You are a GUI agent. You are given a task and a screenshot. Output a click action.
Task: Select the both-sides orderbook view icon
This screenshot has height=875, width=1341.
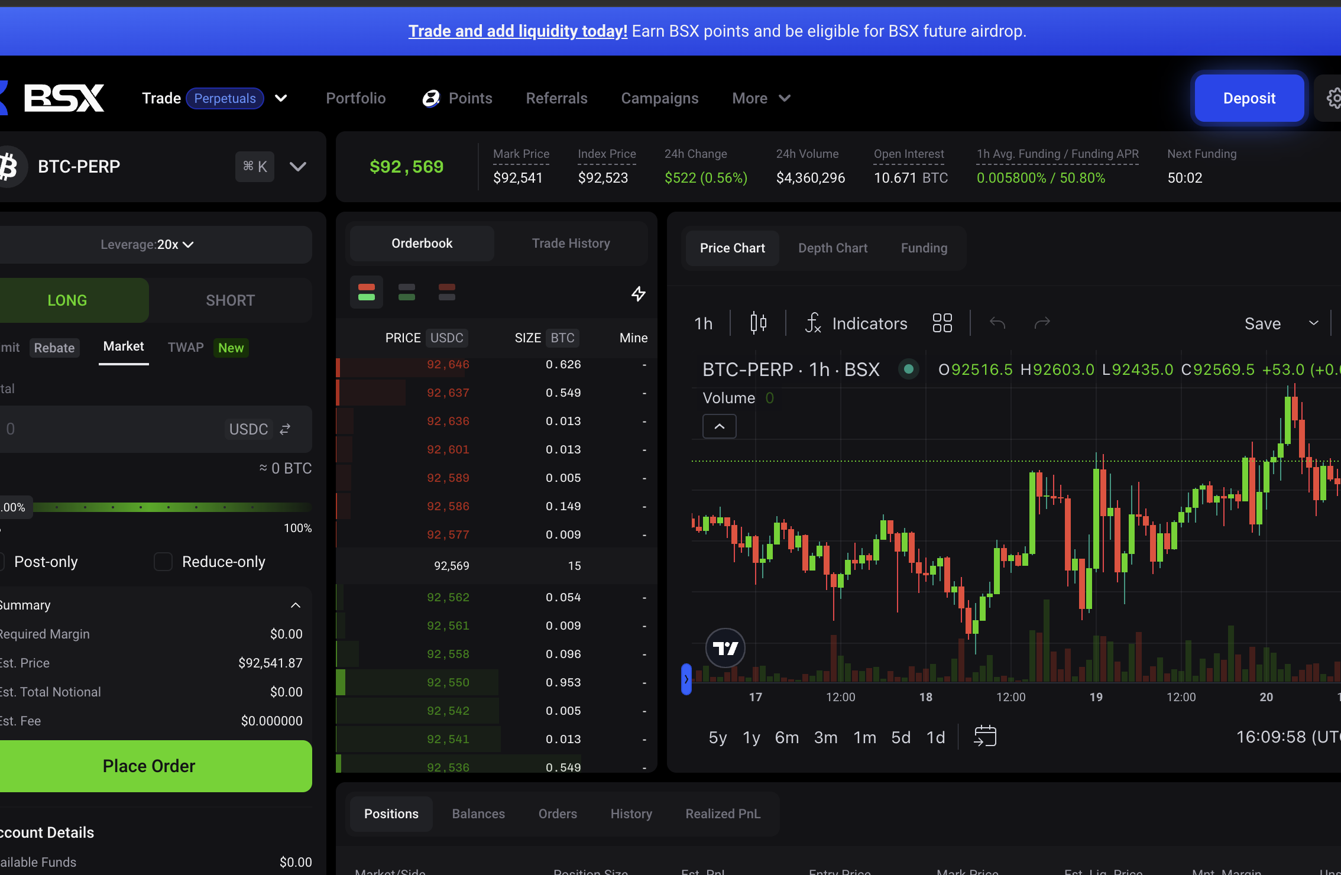pos(367,292)
